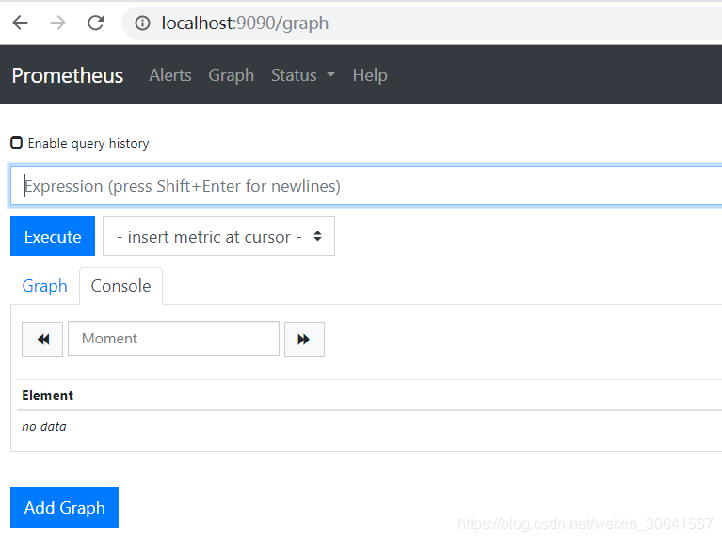Select the Console tab
Viewport: 722px width, 541px height.
[x=120, y=286]
